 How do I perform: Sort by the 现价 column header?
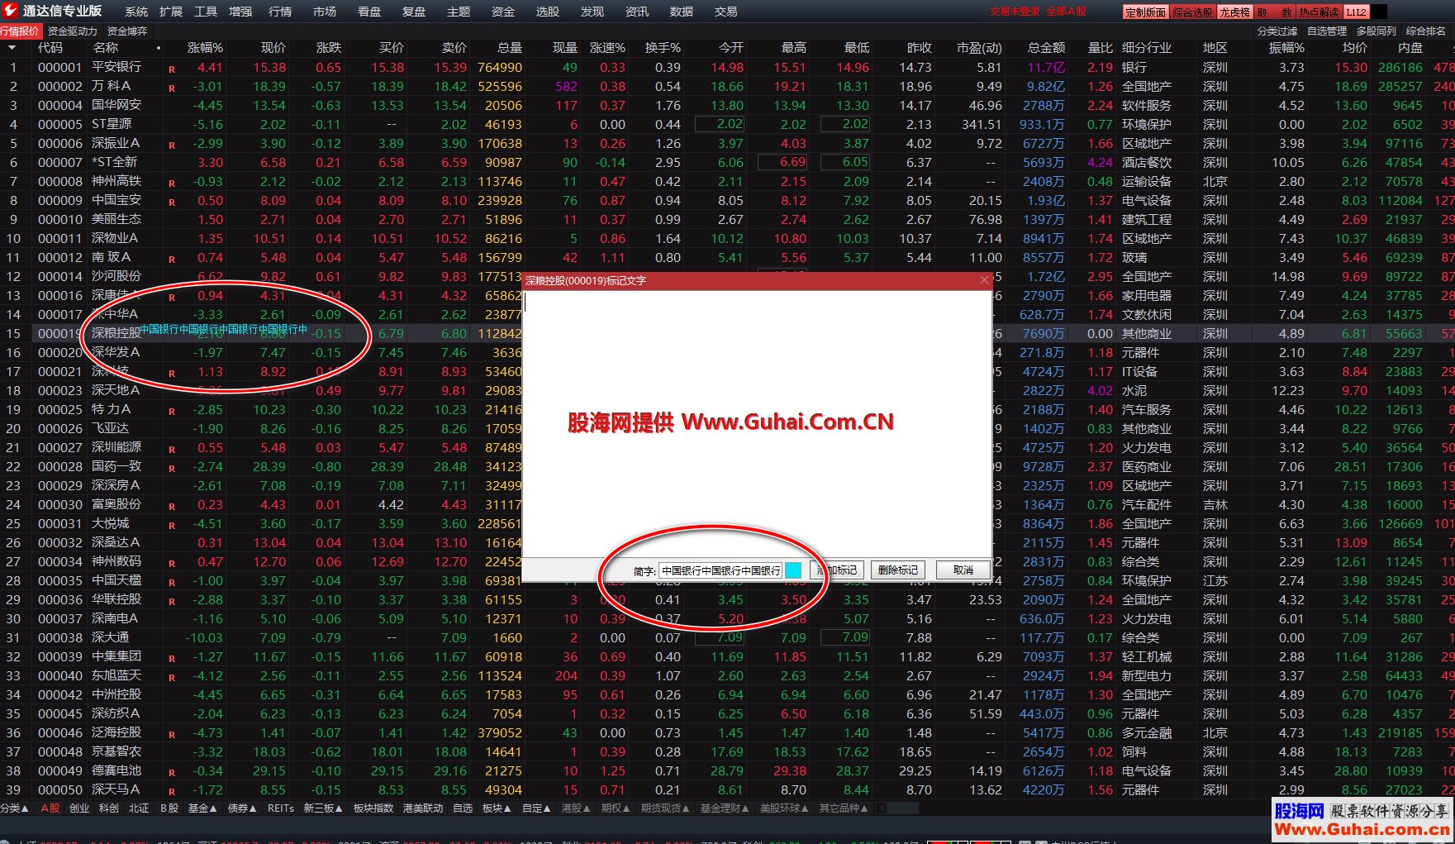273,48
